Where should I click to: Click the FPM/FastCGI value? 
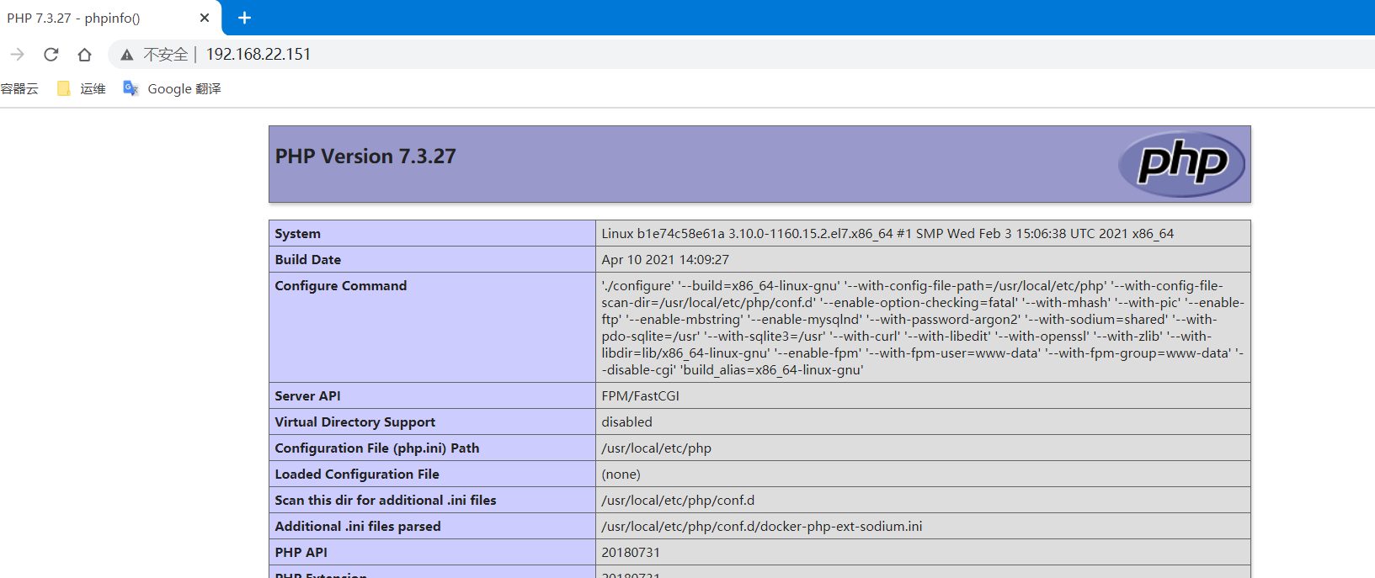coord(640,396)
